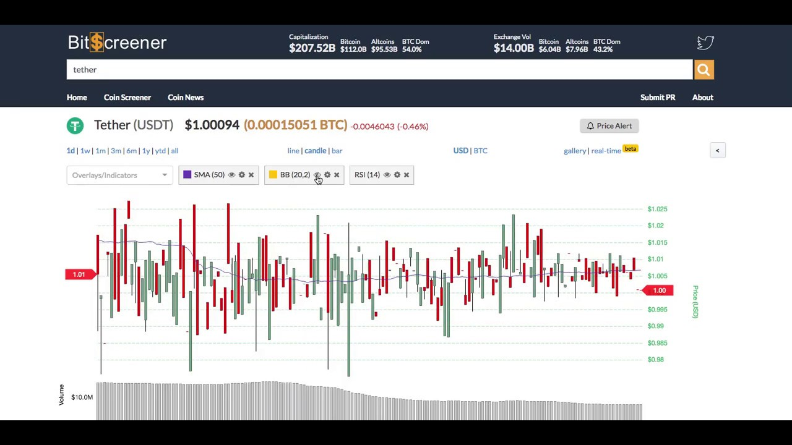Open the Twitter bird icon

click(x=705, y=42)
